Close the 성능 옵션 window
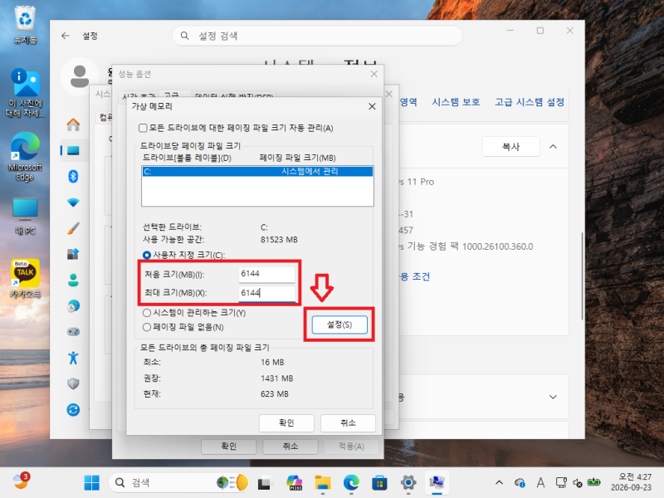The image size is (664, 498). pos(374,74)
